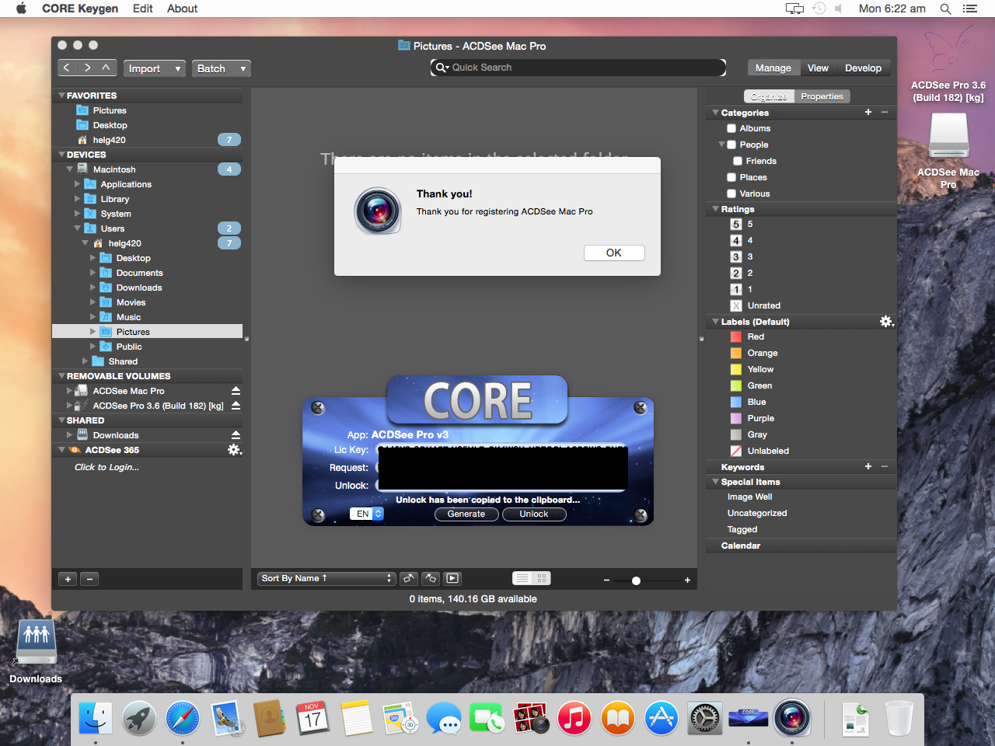Eject the shared Downloads volume
Image resolution: width=995 pixels, height=746 pixels.
pos(236,435)
